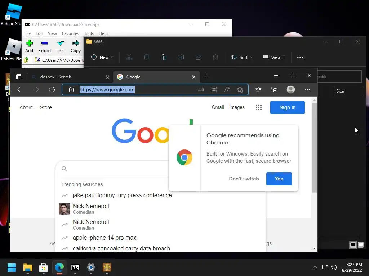Viewport: 369px width, 276px height.
Task: Go back in Edge
Action: coord(20,89)
